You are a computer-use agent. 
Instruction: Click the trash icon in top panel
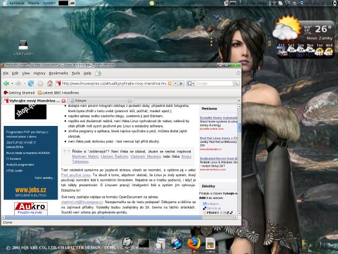(x=226, y=3)
